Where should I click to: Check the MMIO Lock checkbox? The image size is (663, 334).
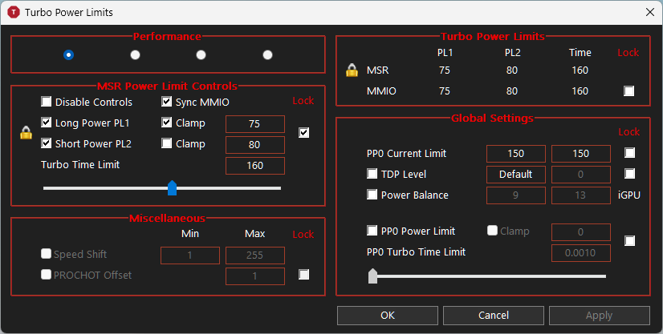(629, 91)
